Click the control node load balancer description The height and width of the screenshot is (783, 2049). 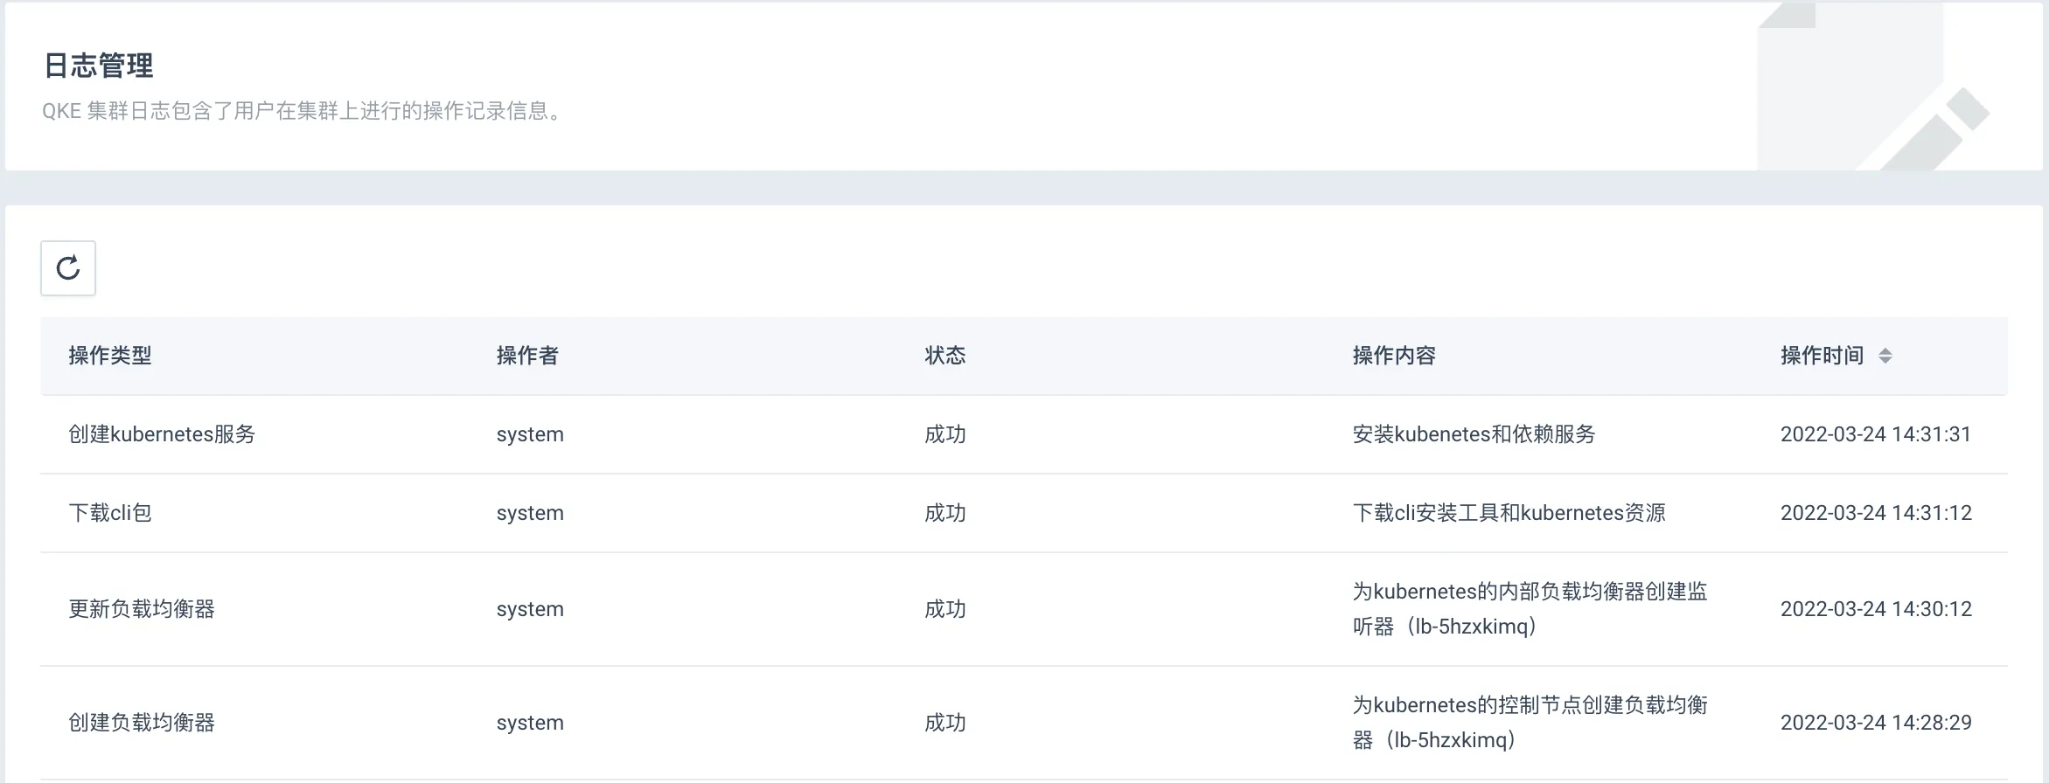coord(1530,723)
